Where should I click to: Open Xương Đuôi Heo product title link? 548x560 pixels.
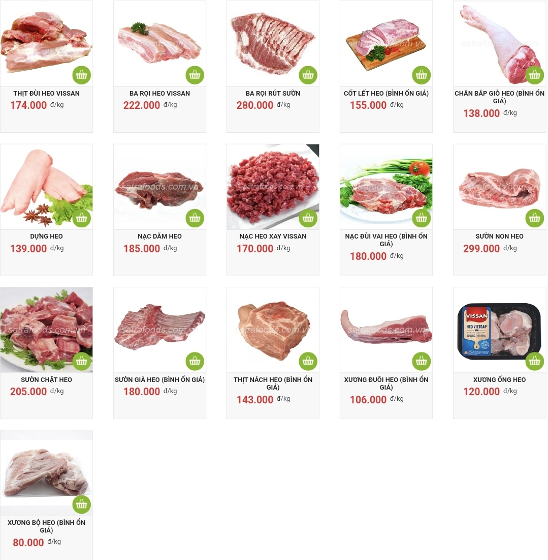[386, 383]
